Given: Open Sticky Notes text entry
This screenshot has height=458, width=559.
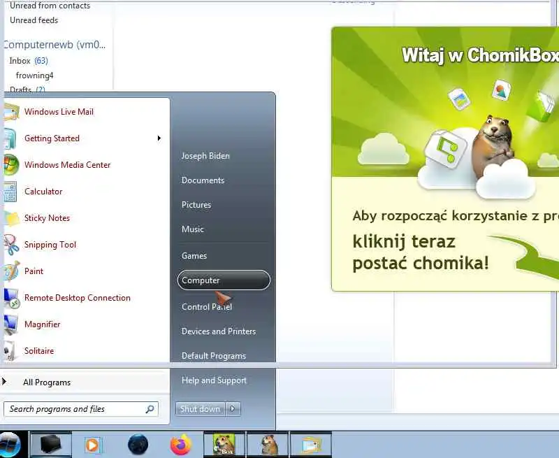Looking at the screenshot, I should (47, 218).
